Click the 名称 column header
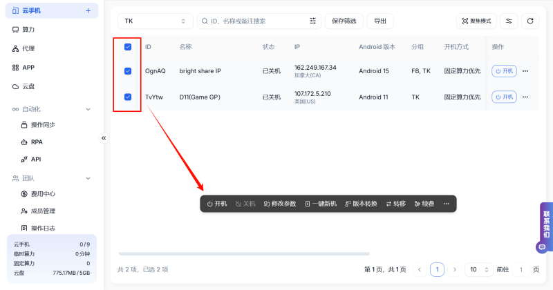 click(x=185, y=47)
